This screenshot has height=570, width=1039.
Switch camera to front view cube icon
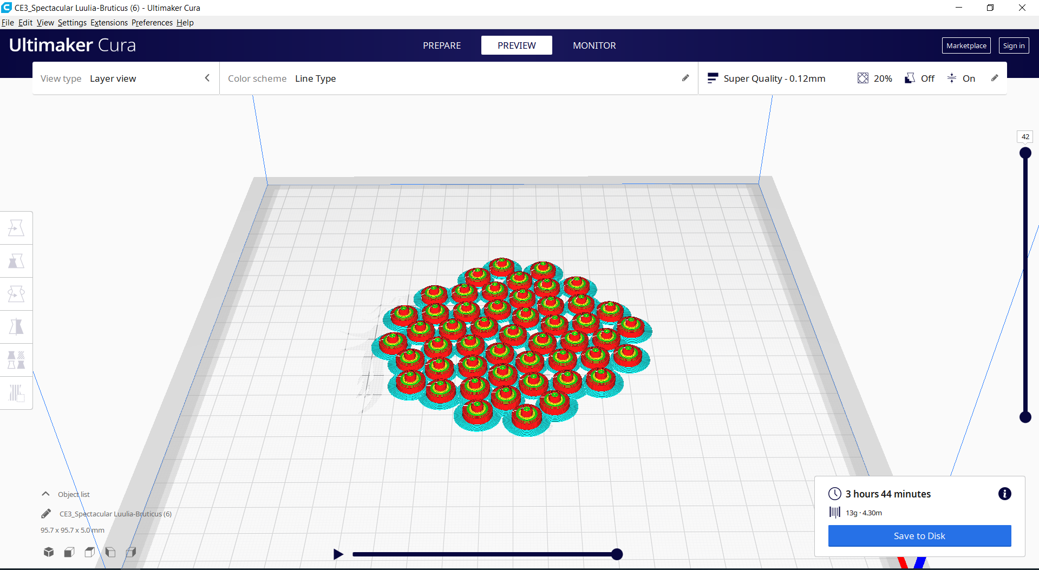pos(69,552)
